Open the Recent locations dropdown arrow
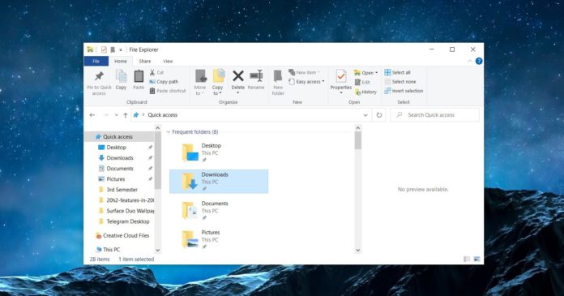 coord(116,115)
